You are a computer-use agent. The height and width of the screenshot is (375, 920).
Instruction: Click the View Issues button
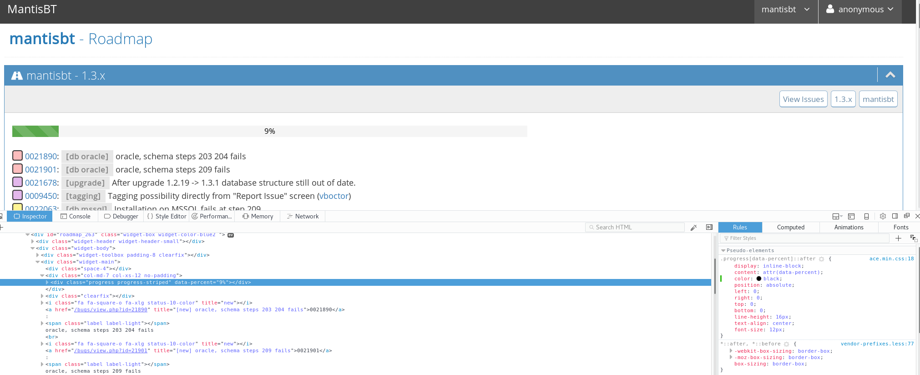pyautogui.click(x=803, y=99)
